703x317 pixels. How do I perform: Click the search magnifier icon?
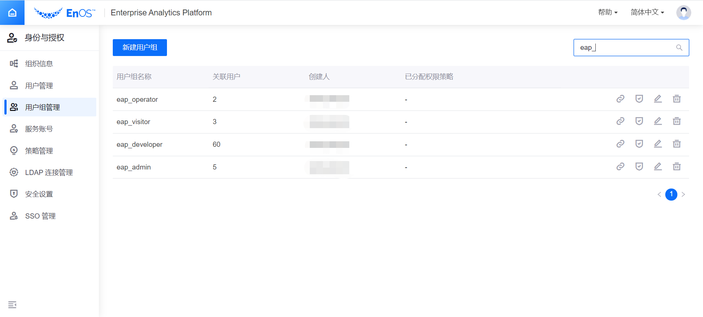[x=679, y=48]
